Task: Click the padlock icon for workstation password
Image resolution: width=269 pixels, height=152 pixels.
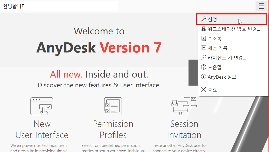Action: (204, 29)
